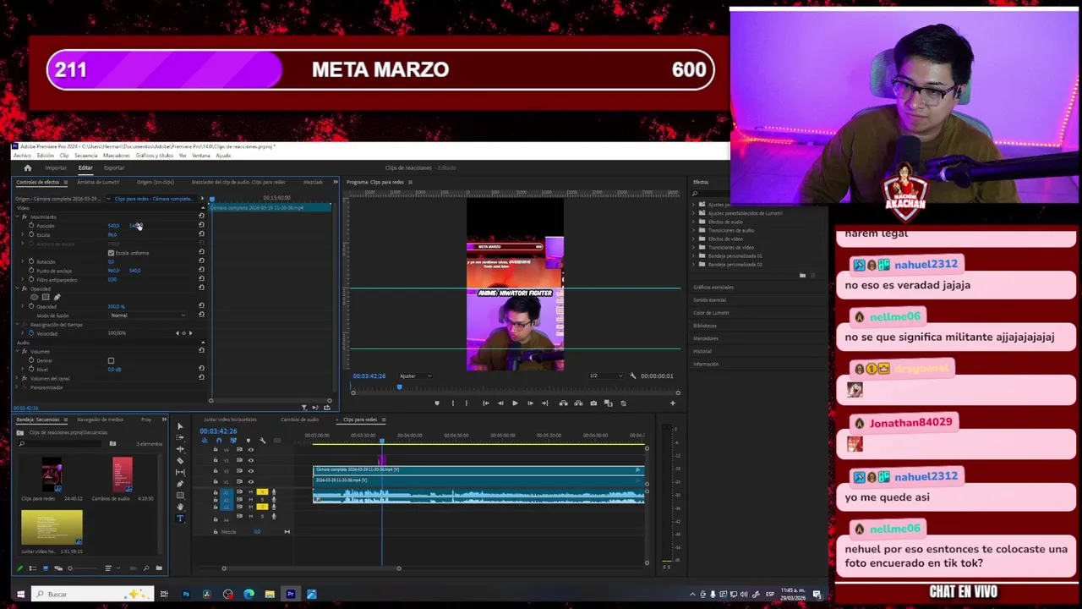Open the Secuencia menu
Screen dimensions: 1082x609
[x=86, y=156]
